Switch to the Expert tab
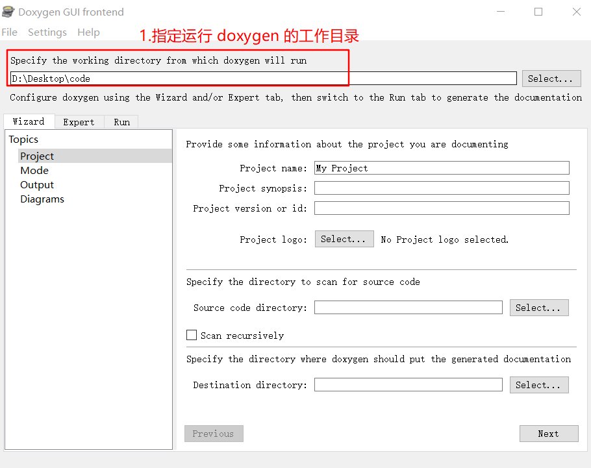 click(x=79, y=122)
